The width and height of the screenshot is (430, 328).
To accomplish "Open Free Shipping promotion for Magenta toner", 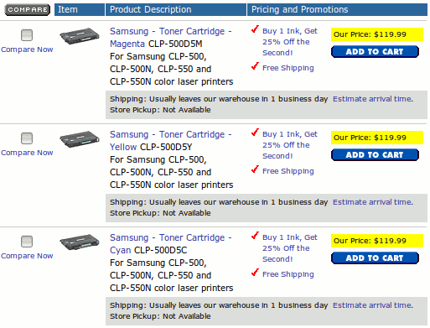I will (x=288, y=68).
